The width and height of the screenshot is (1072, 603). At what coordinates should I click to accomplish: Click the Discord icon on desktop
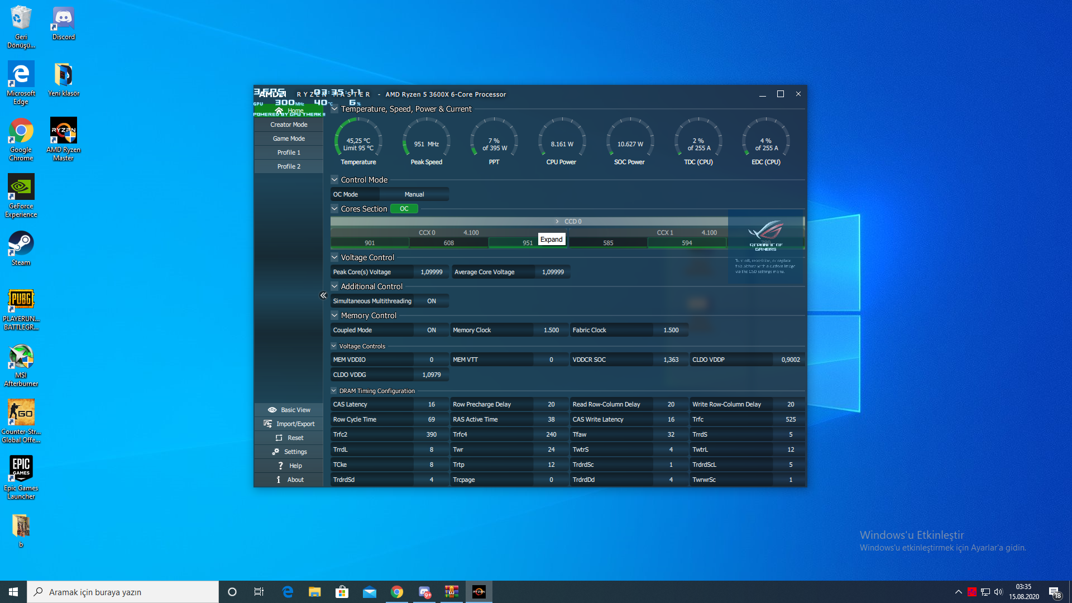click(63, 22)
